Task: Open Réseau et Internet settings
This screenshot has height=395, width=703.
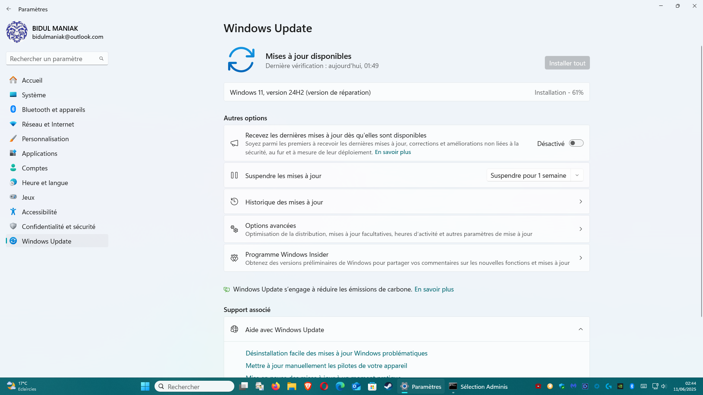Action: click(57, 124)
